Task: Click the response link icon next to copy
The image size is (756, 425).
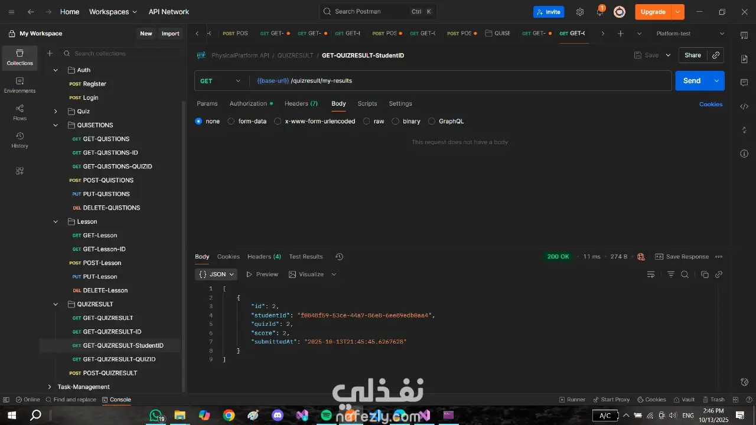Action: coord(719,274)
